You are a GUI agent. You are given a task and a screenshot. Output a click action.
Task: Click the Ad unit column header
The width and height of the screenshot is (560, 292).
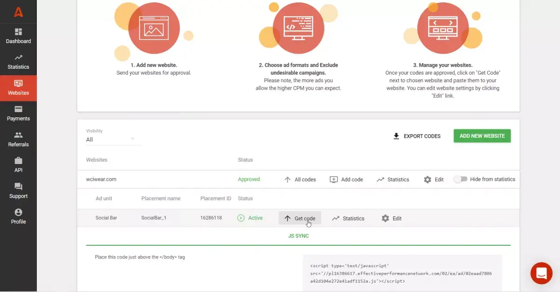click(104, 199)
